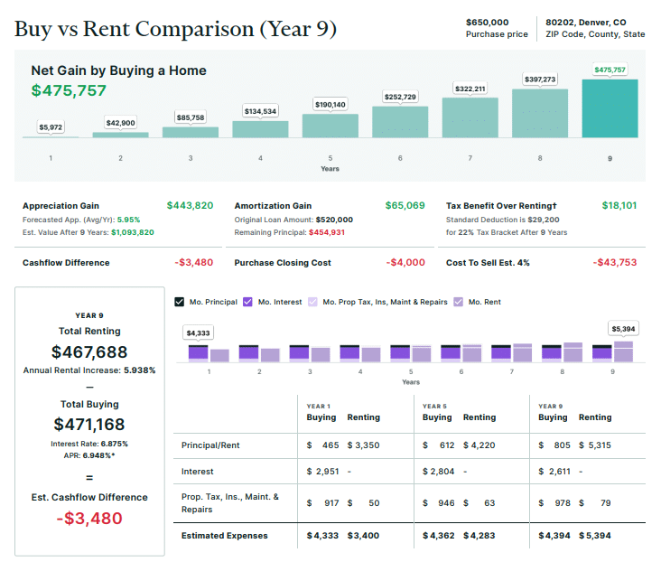Click the Est. Cashflow Difference -$3,480 amount
This screenshot has height=562, width=661.
[x=89, y=519]
